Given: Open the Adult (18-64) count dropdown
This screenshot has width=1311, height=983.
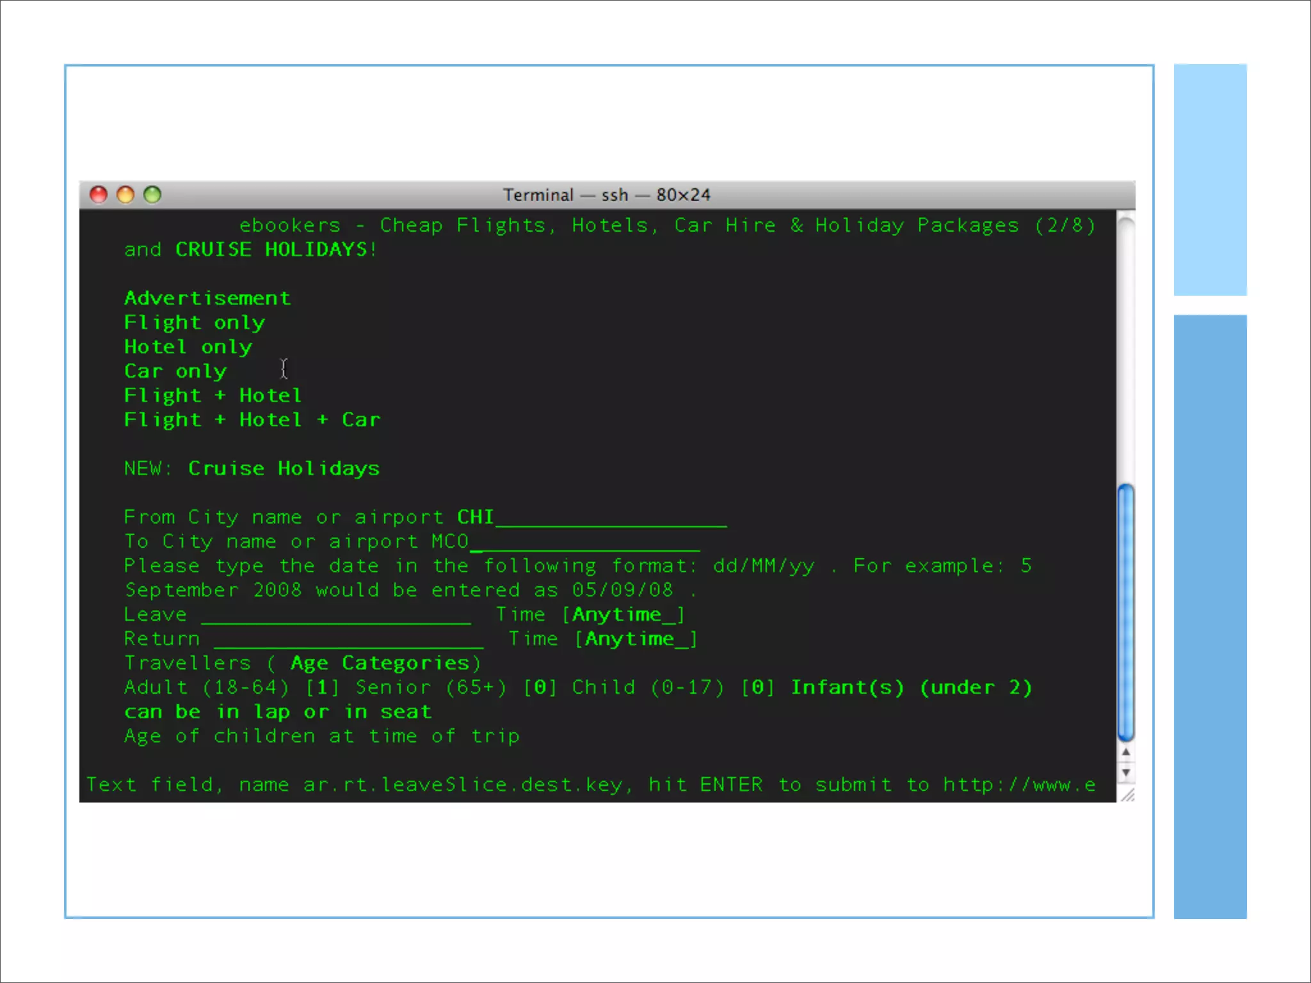Looking at the screenshot, I should tap(323, 688).
